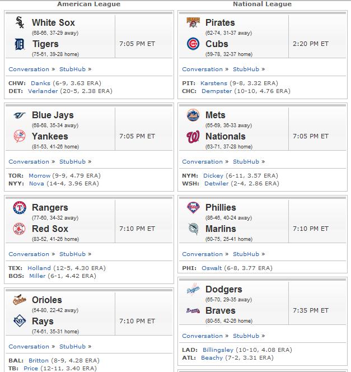Open pitcher Dickey's profile link
The width and height of the screenshot is (351, 372).
(213, 176)
